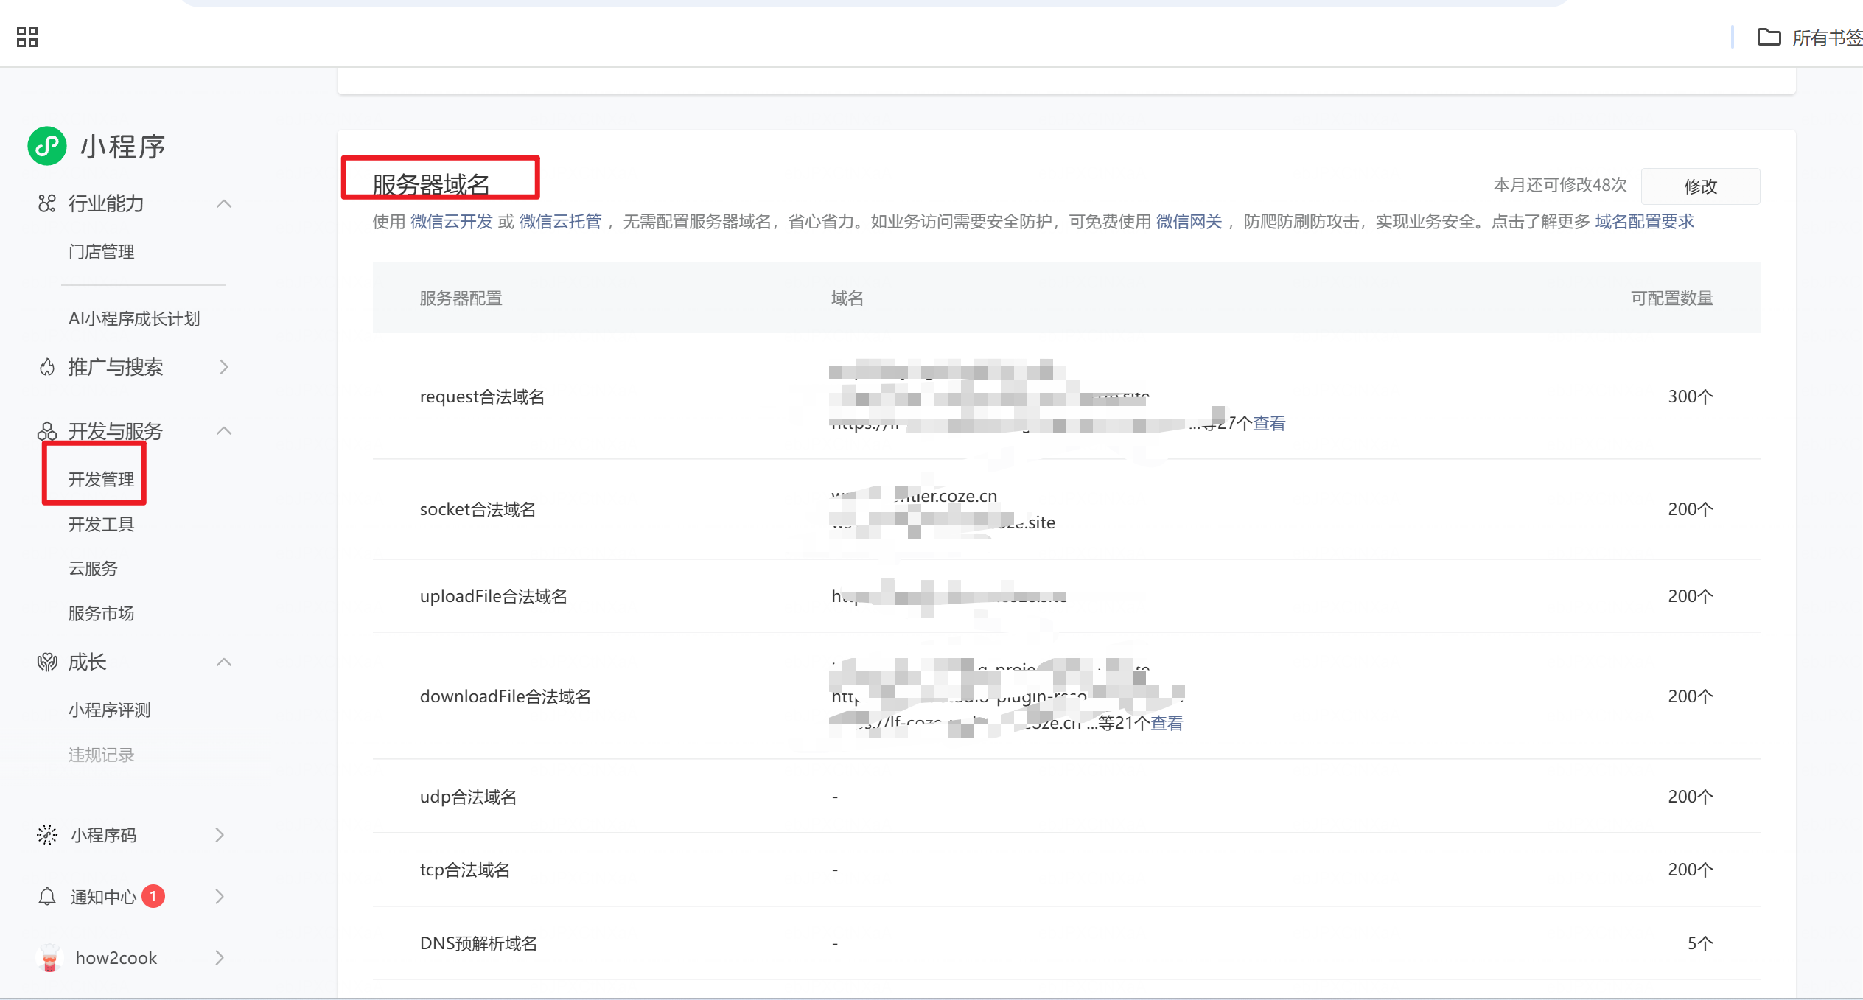
Task: Click the 开发与服务 cubes icon
Action: point(47,431)
